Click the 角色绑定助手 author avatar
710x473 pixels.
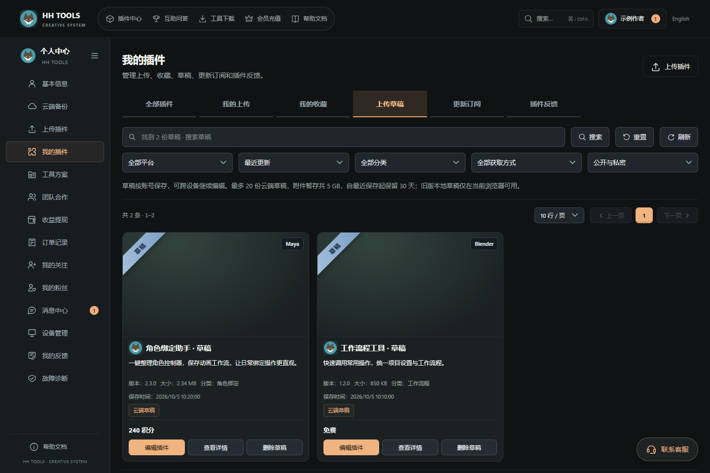136,348
